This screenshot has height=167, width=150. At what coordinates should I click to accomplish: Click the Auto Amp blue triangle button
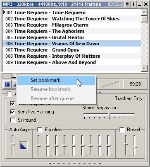coord(23,146)
